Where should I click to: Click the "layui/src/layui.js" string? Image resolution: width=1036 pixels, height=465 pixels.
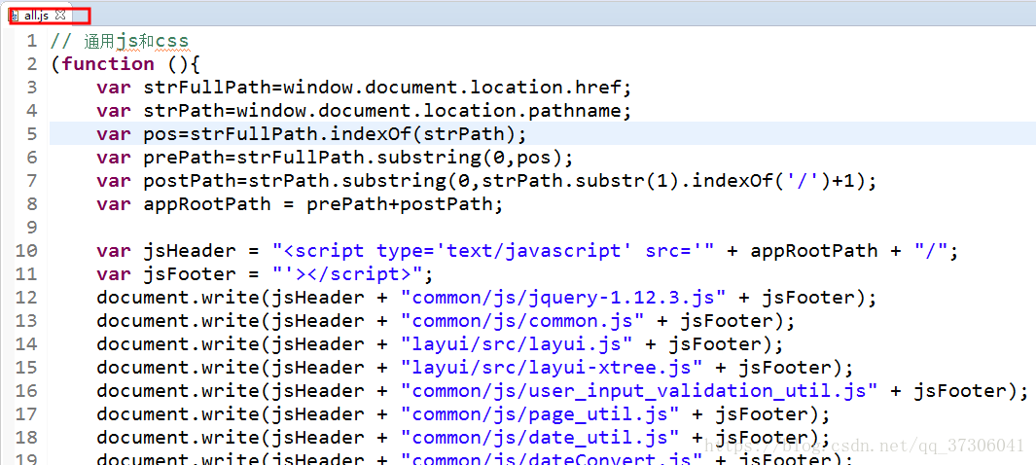pyautogui.click(x=516, y=344)
